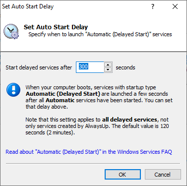The height and width of the screenshot is (186, 187).
Task: Click the "seconds (2 minutes)" note line
Action: pos(50,132)
